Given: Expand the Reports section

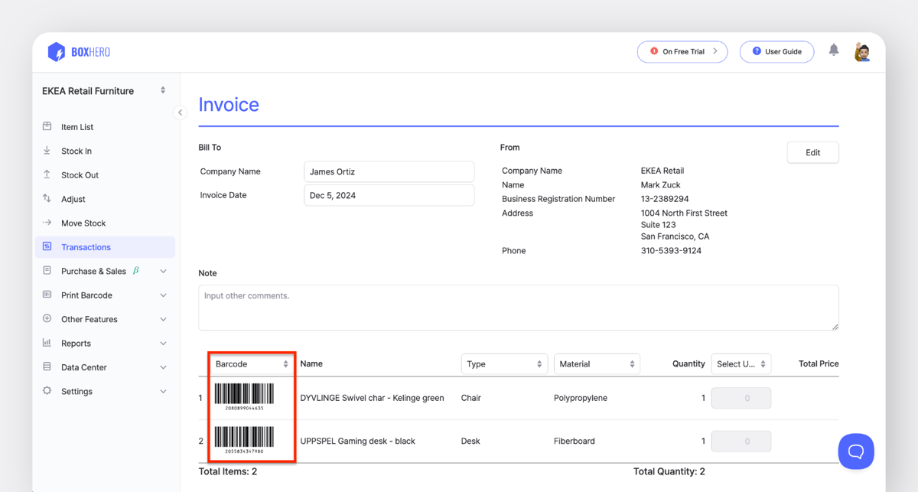Looking at the screenshot, I should (x=76, y=343).
